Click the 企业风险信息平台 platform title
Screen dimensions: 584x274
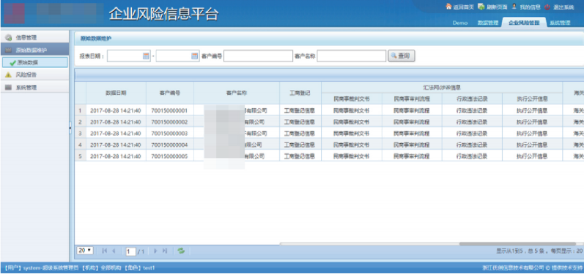pos(163,14)
